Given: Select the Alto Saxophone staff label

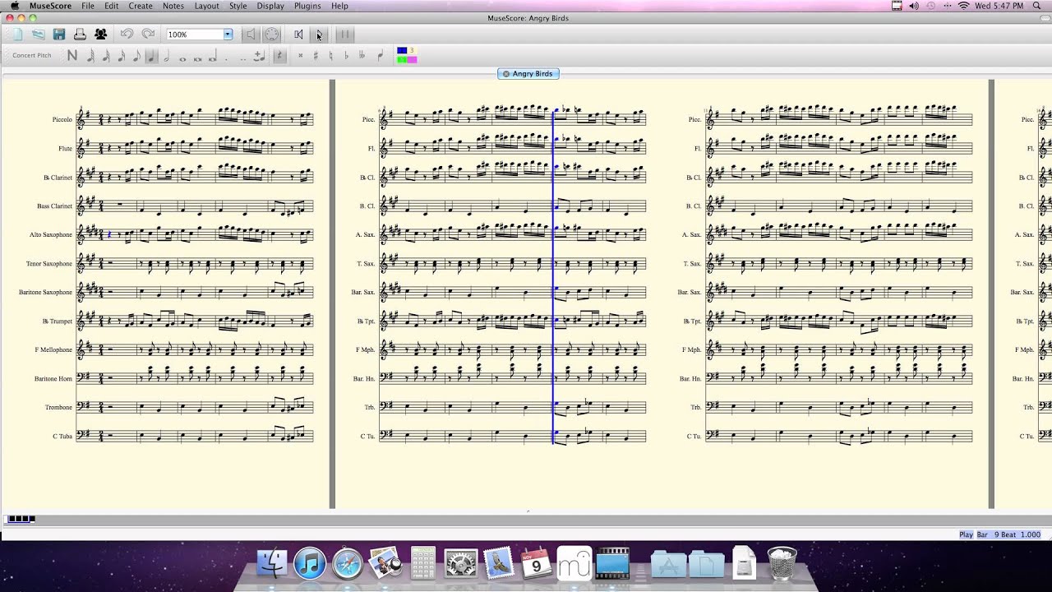Looking at the screenshot, I should pos(51,234).
